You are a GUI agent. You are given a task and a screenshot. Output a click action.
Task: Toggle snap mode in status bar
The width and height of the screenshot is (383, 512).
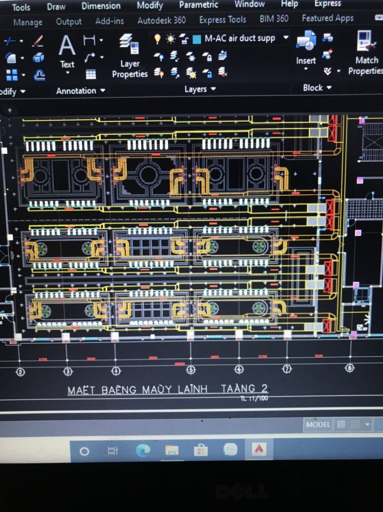click(x=355, y=424)
